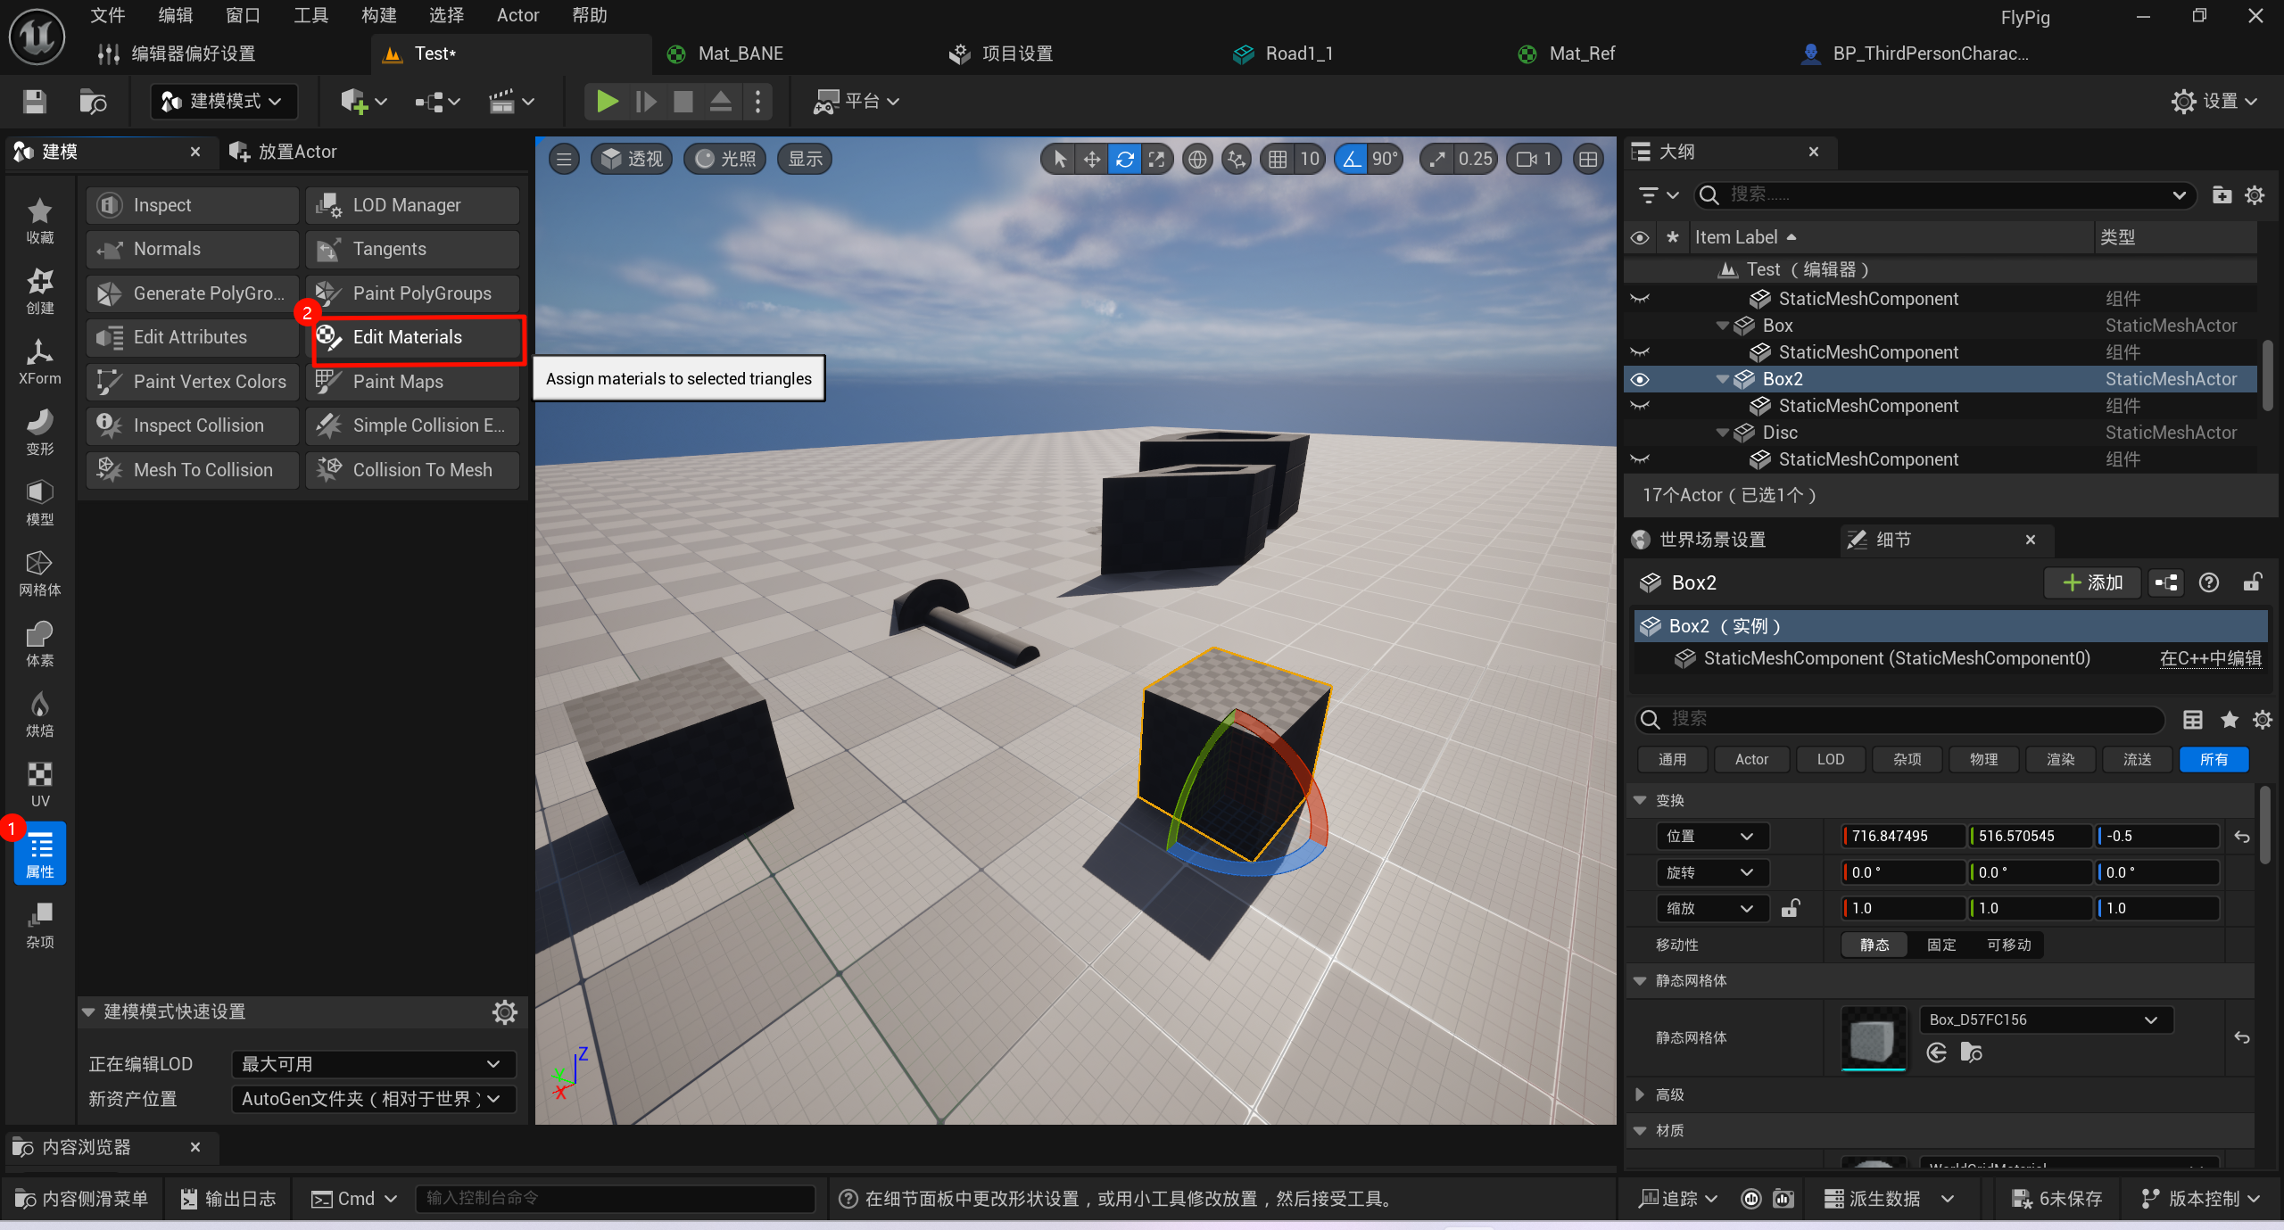The width and height of the screenshot is (2284, 1230).
Task: Click the green Play button in toolbar
Action: (x=607, y=102)
